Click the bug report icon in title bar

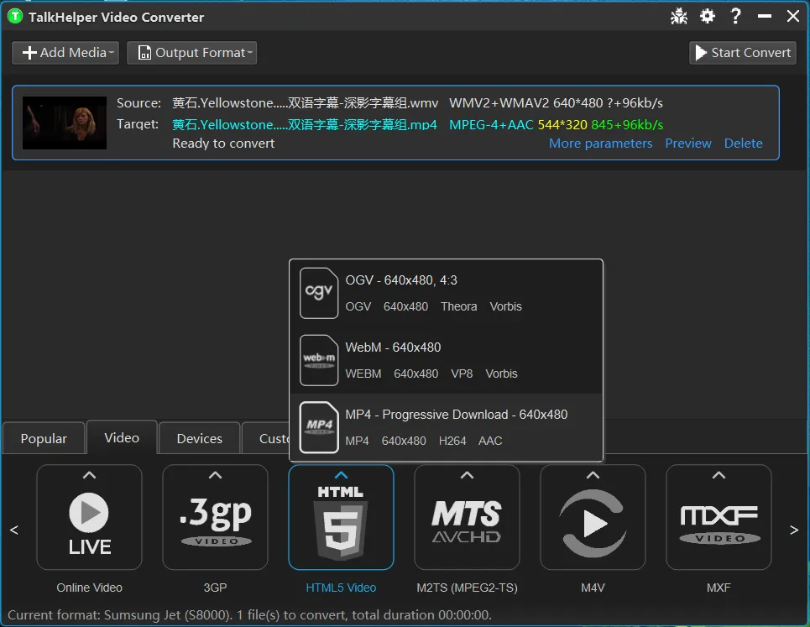679,17
